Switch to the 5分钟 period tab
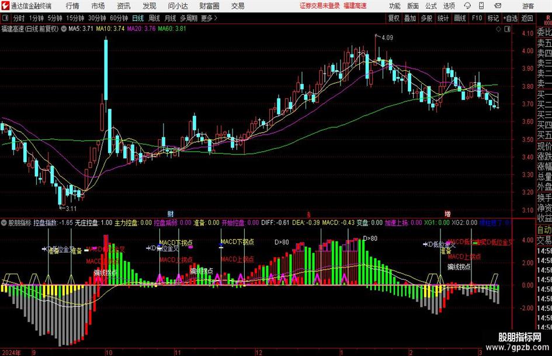The height and width of the screenshot is (356, 552). (x=54, y=18)
